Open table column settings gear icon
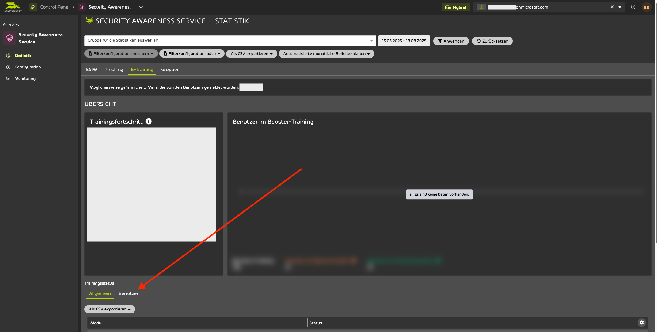 click(x=642, y=323)
